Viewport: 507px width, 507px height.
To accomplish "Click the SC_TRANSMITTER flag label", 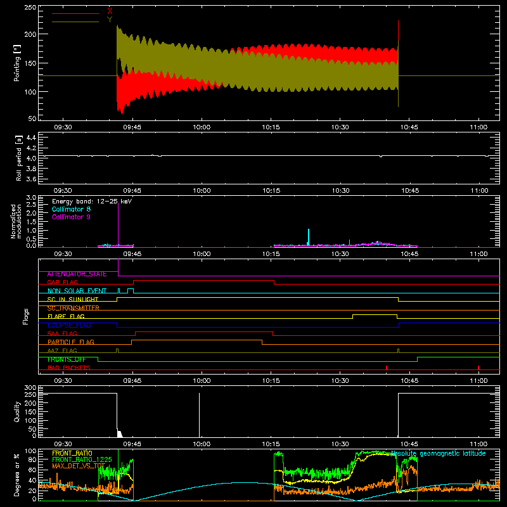I will [x=73, y=308].
